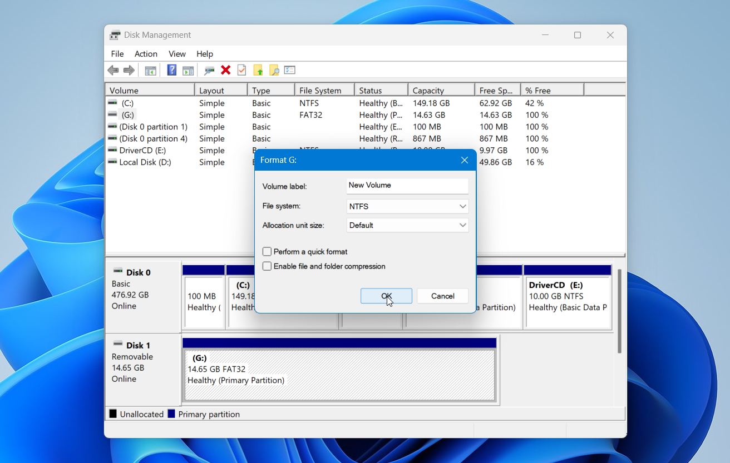
Task: Sort by the Volume column header
Action: pos(150,90)
